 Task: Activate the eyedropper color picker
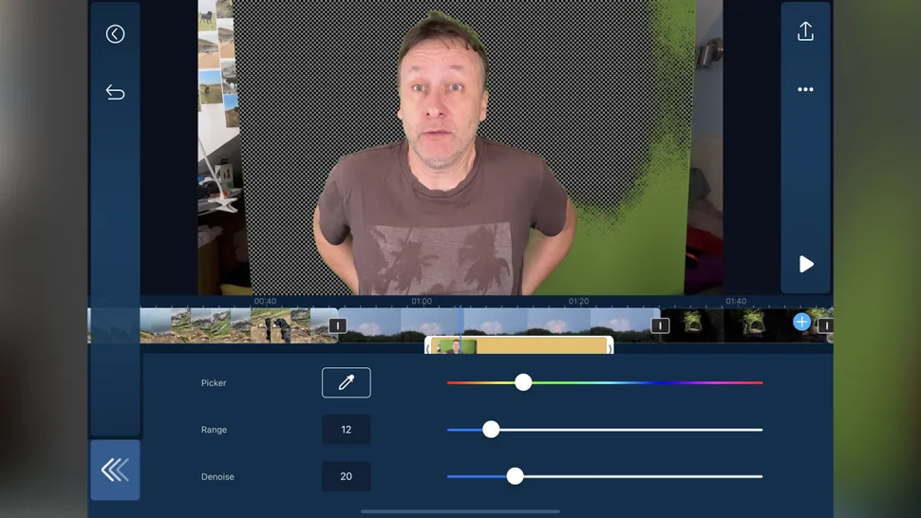346,382
